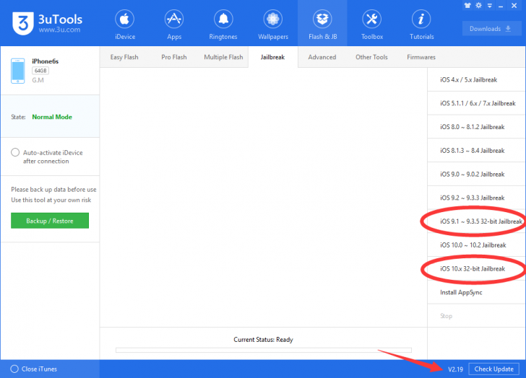526x378 pixels.
Task: Open the Apps section
Action: coord(174,25)
